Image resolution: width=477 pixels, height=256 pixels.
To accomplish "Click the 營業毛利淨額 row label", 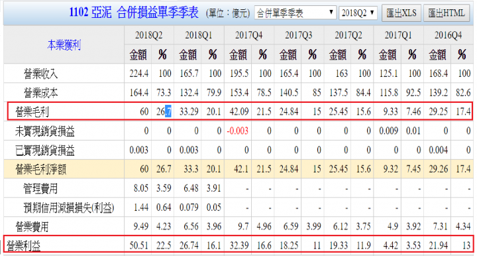I will 41,169.
